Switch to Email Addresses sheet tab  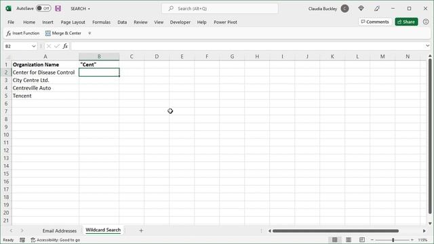[x=60, y=230]
